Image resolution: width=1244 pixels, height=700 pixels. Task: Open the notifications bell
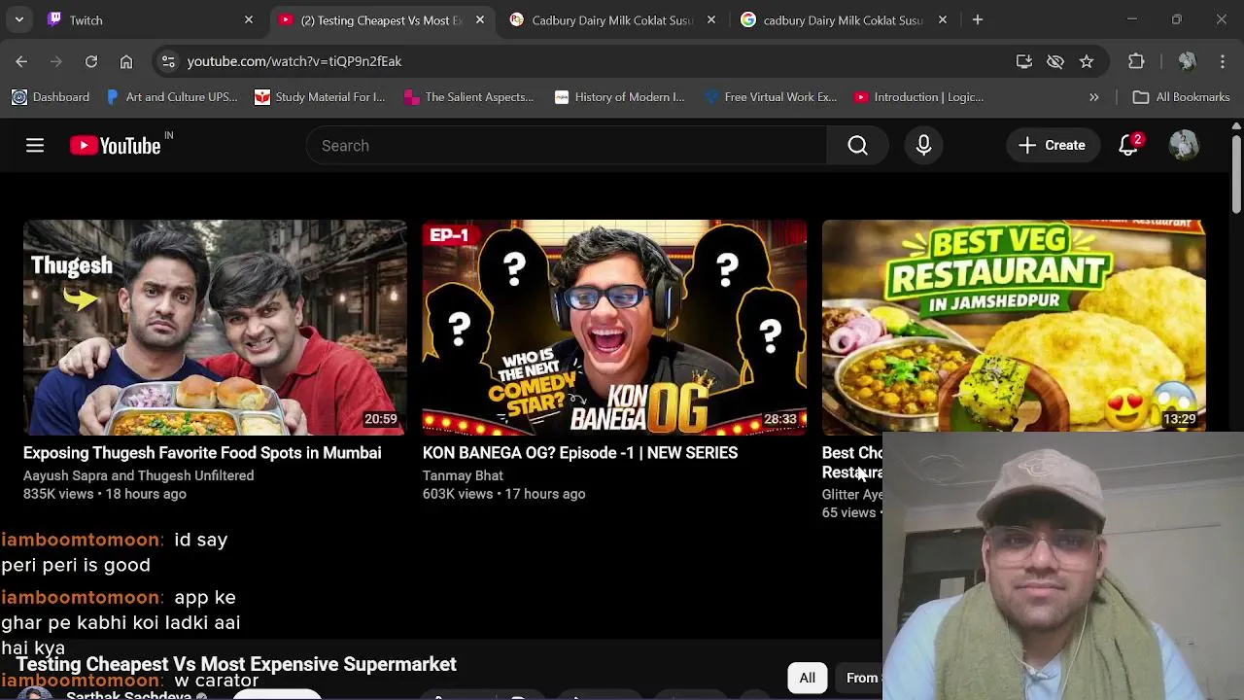click(x=1128, y=146)
